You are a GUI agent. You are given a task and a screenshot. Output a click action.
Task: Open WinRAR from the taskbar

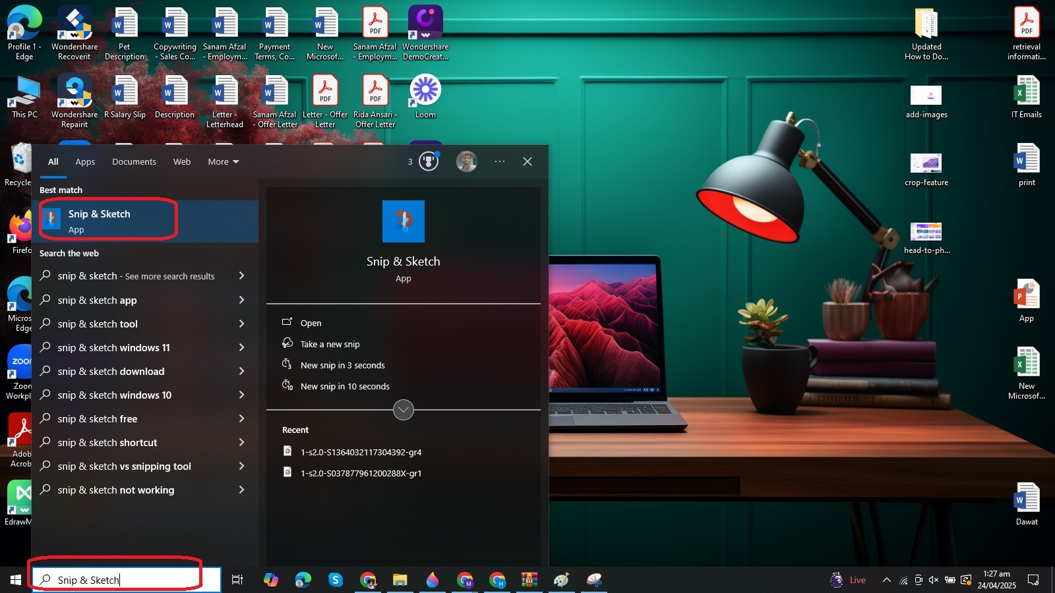point(529,580)
